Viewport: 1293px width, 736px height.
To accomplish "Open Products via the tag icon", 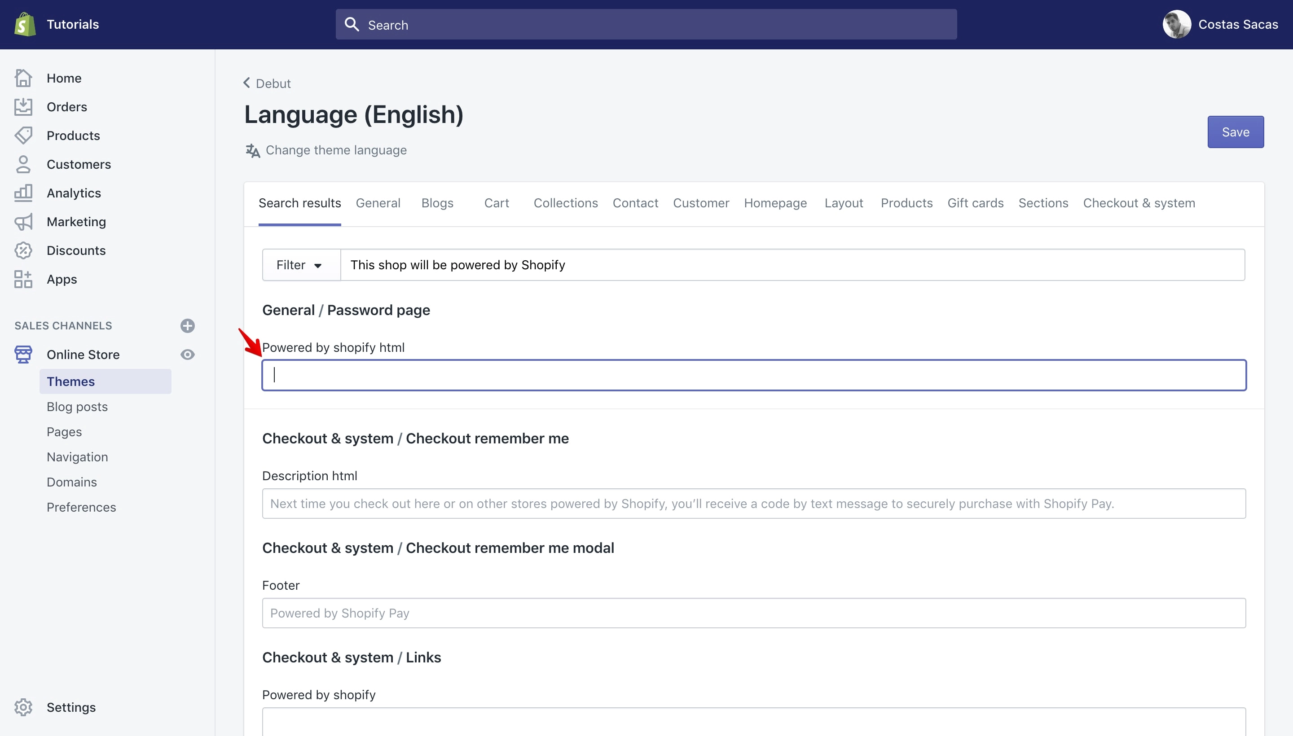I will tap(23, 135).
